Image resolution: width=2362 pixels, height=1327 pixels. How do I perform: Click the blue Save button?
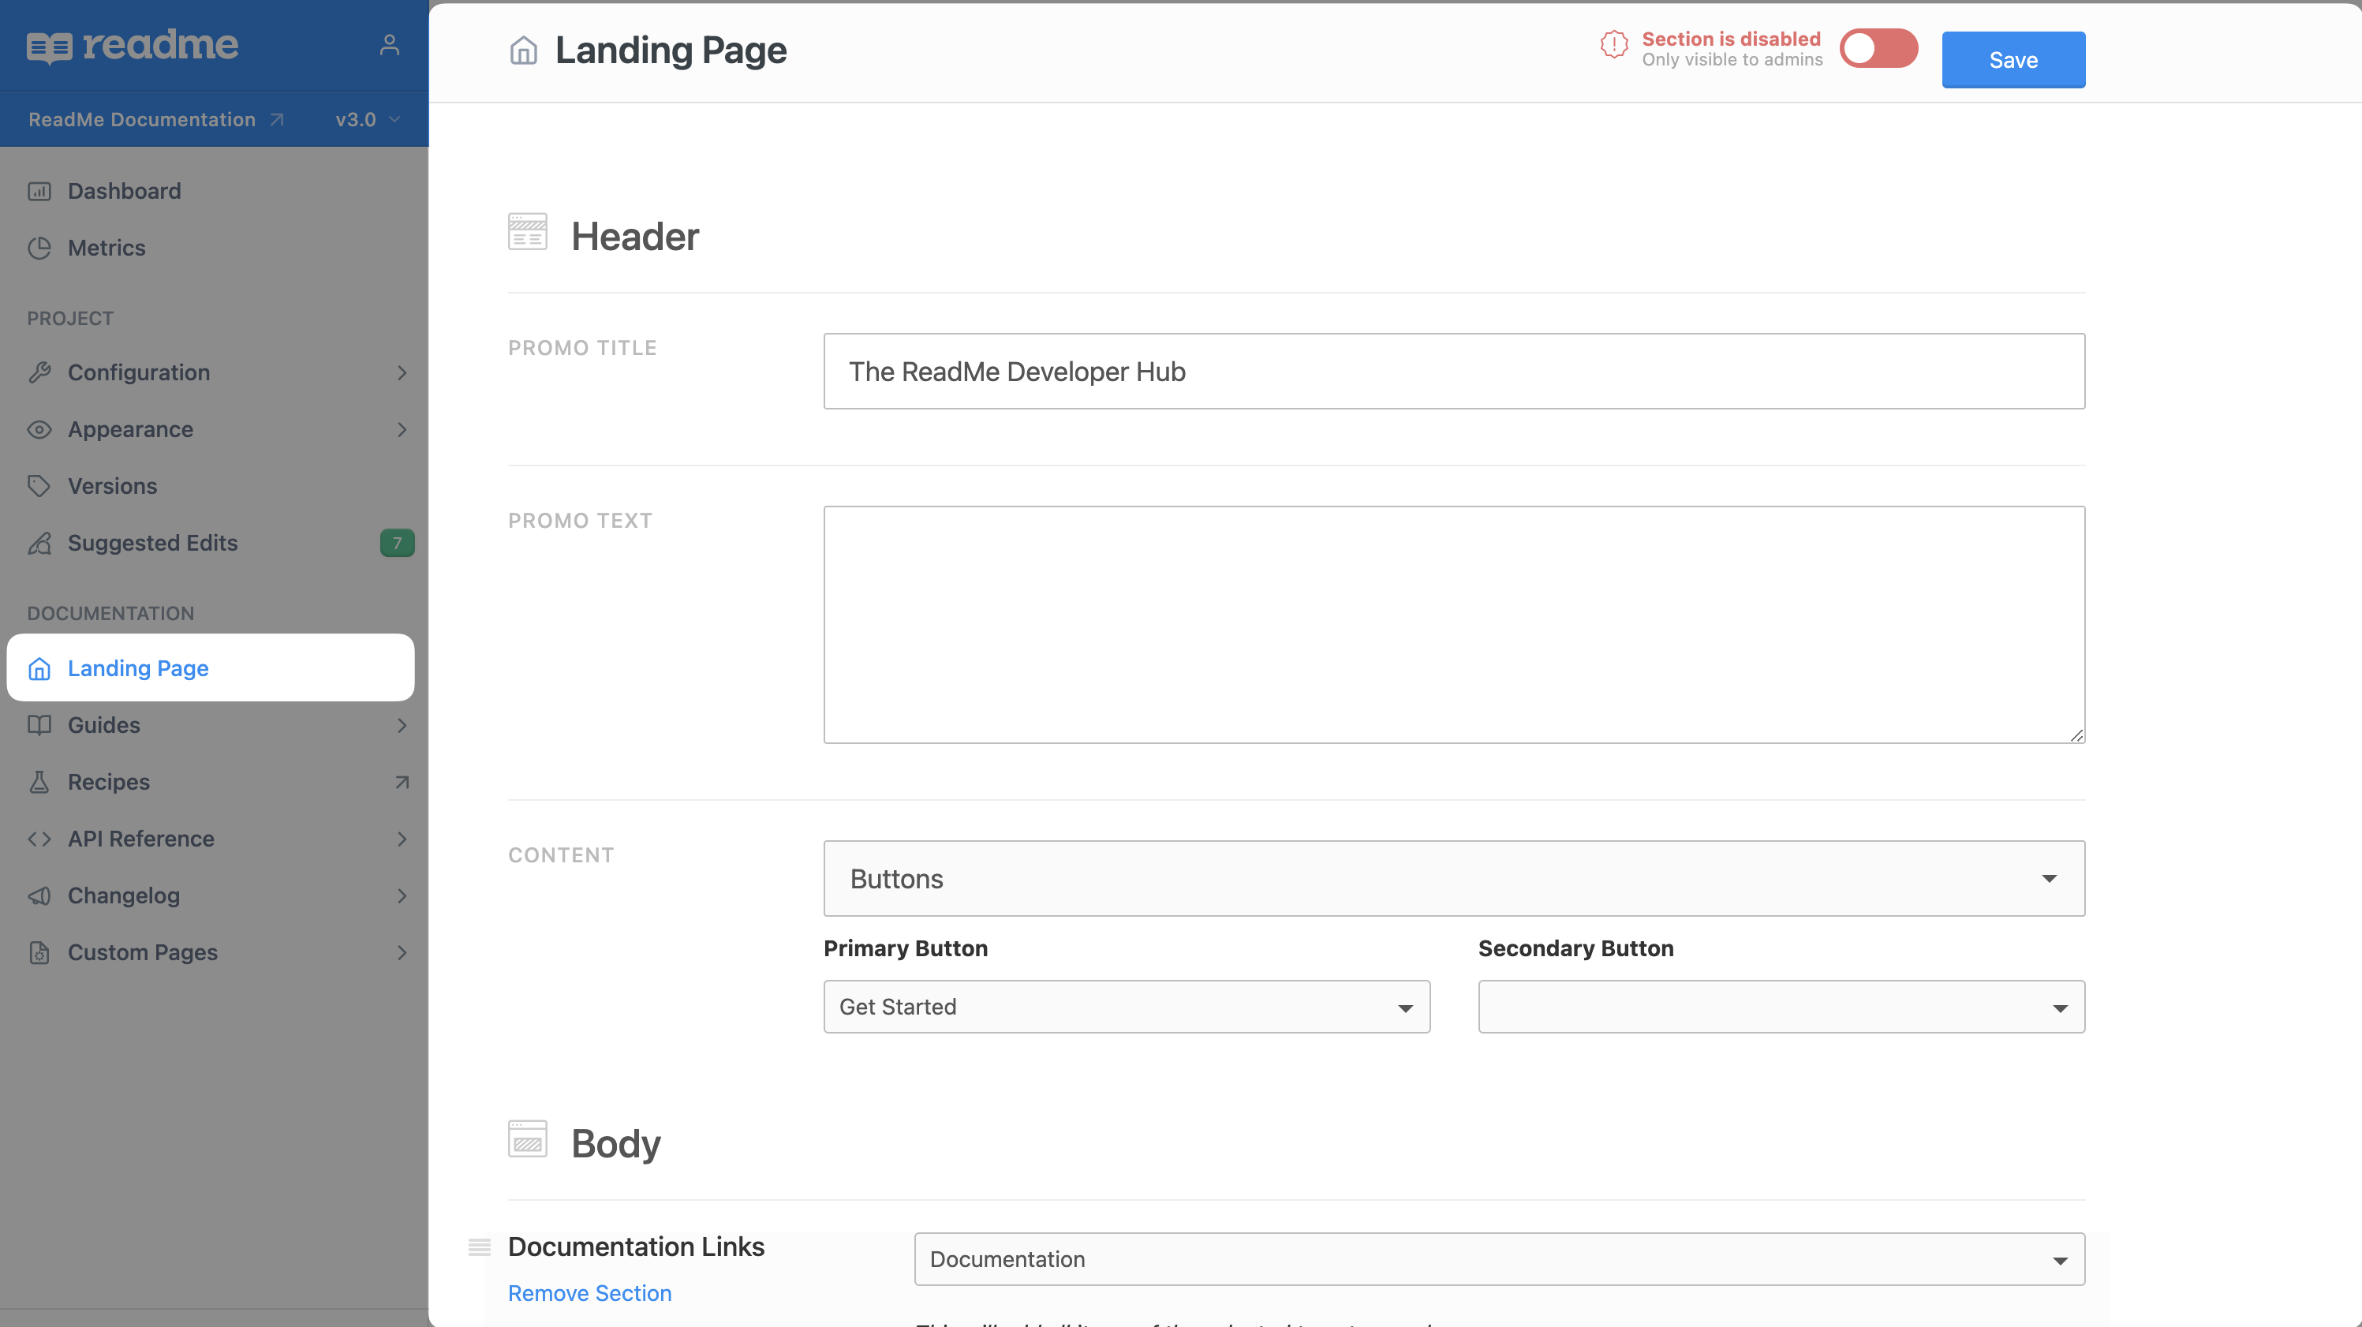point(2013,60)
